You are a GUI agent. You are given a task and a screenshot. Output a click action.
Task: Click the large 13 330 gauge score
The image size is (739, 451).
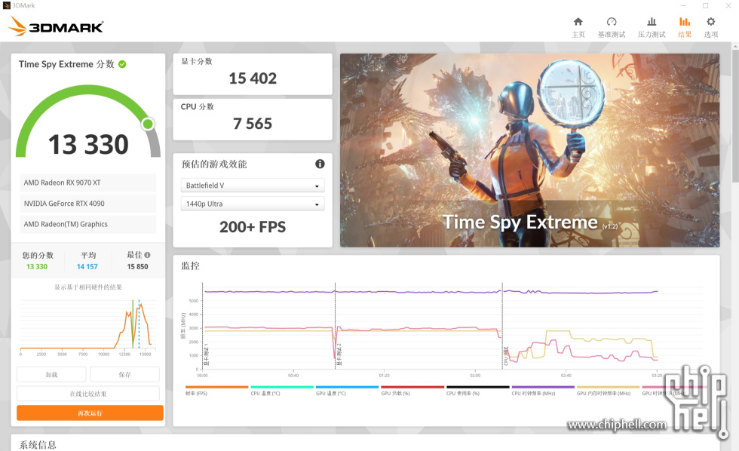tap(88, 144)
